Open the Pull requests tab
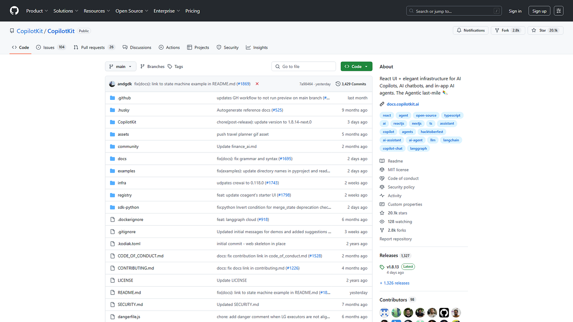 [94, 48]
